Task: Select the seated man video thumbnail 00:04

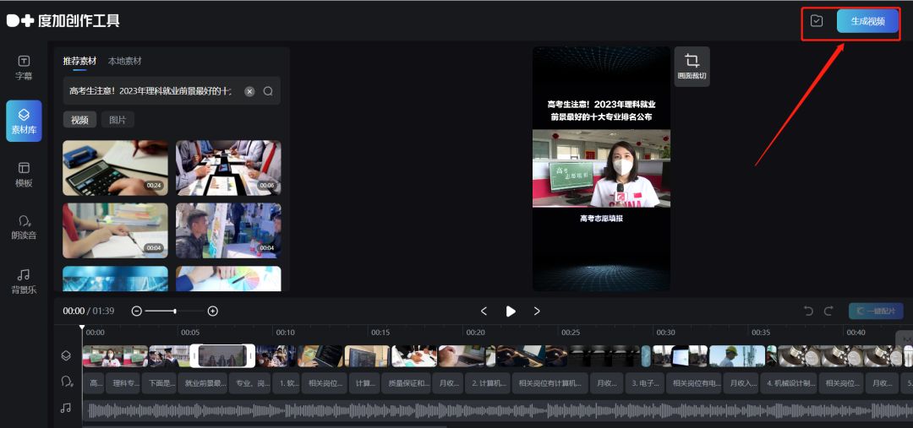Action: 228,230
